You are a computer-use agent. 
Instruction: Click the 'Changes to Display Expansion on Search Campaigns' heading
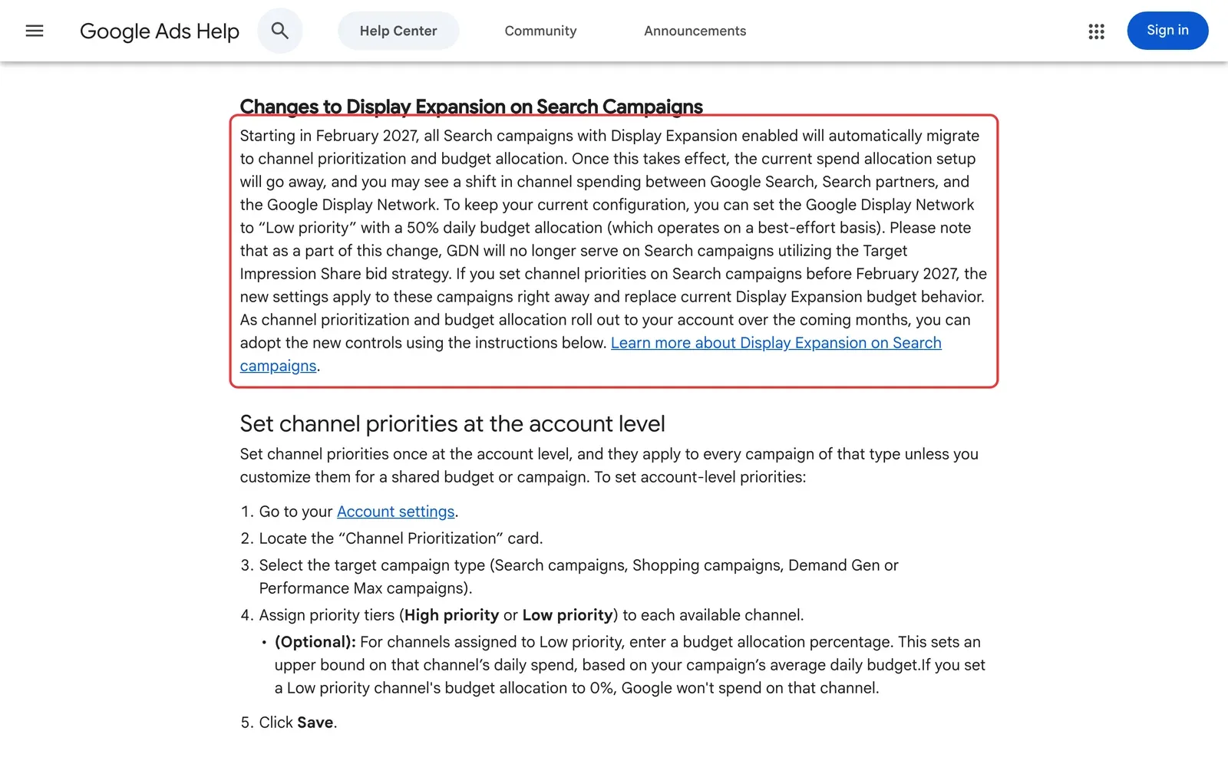[x=471, y=107]
